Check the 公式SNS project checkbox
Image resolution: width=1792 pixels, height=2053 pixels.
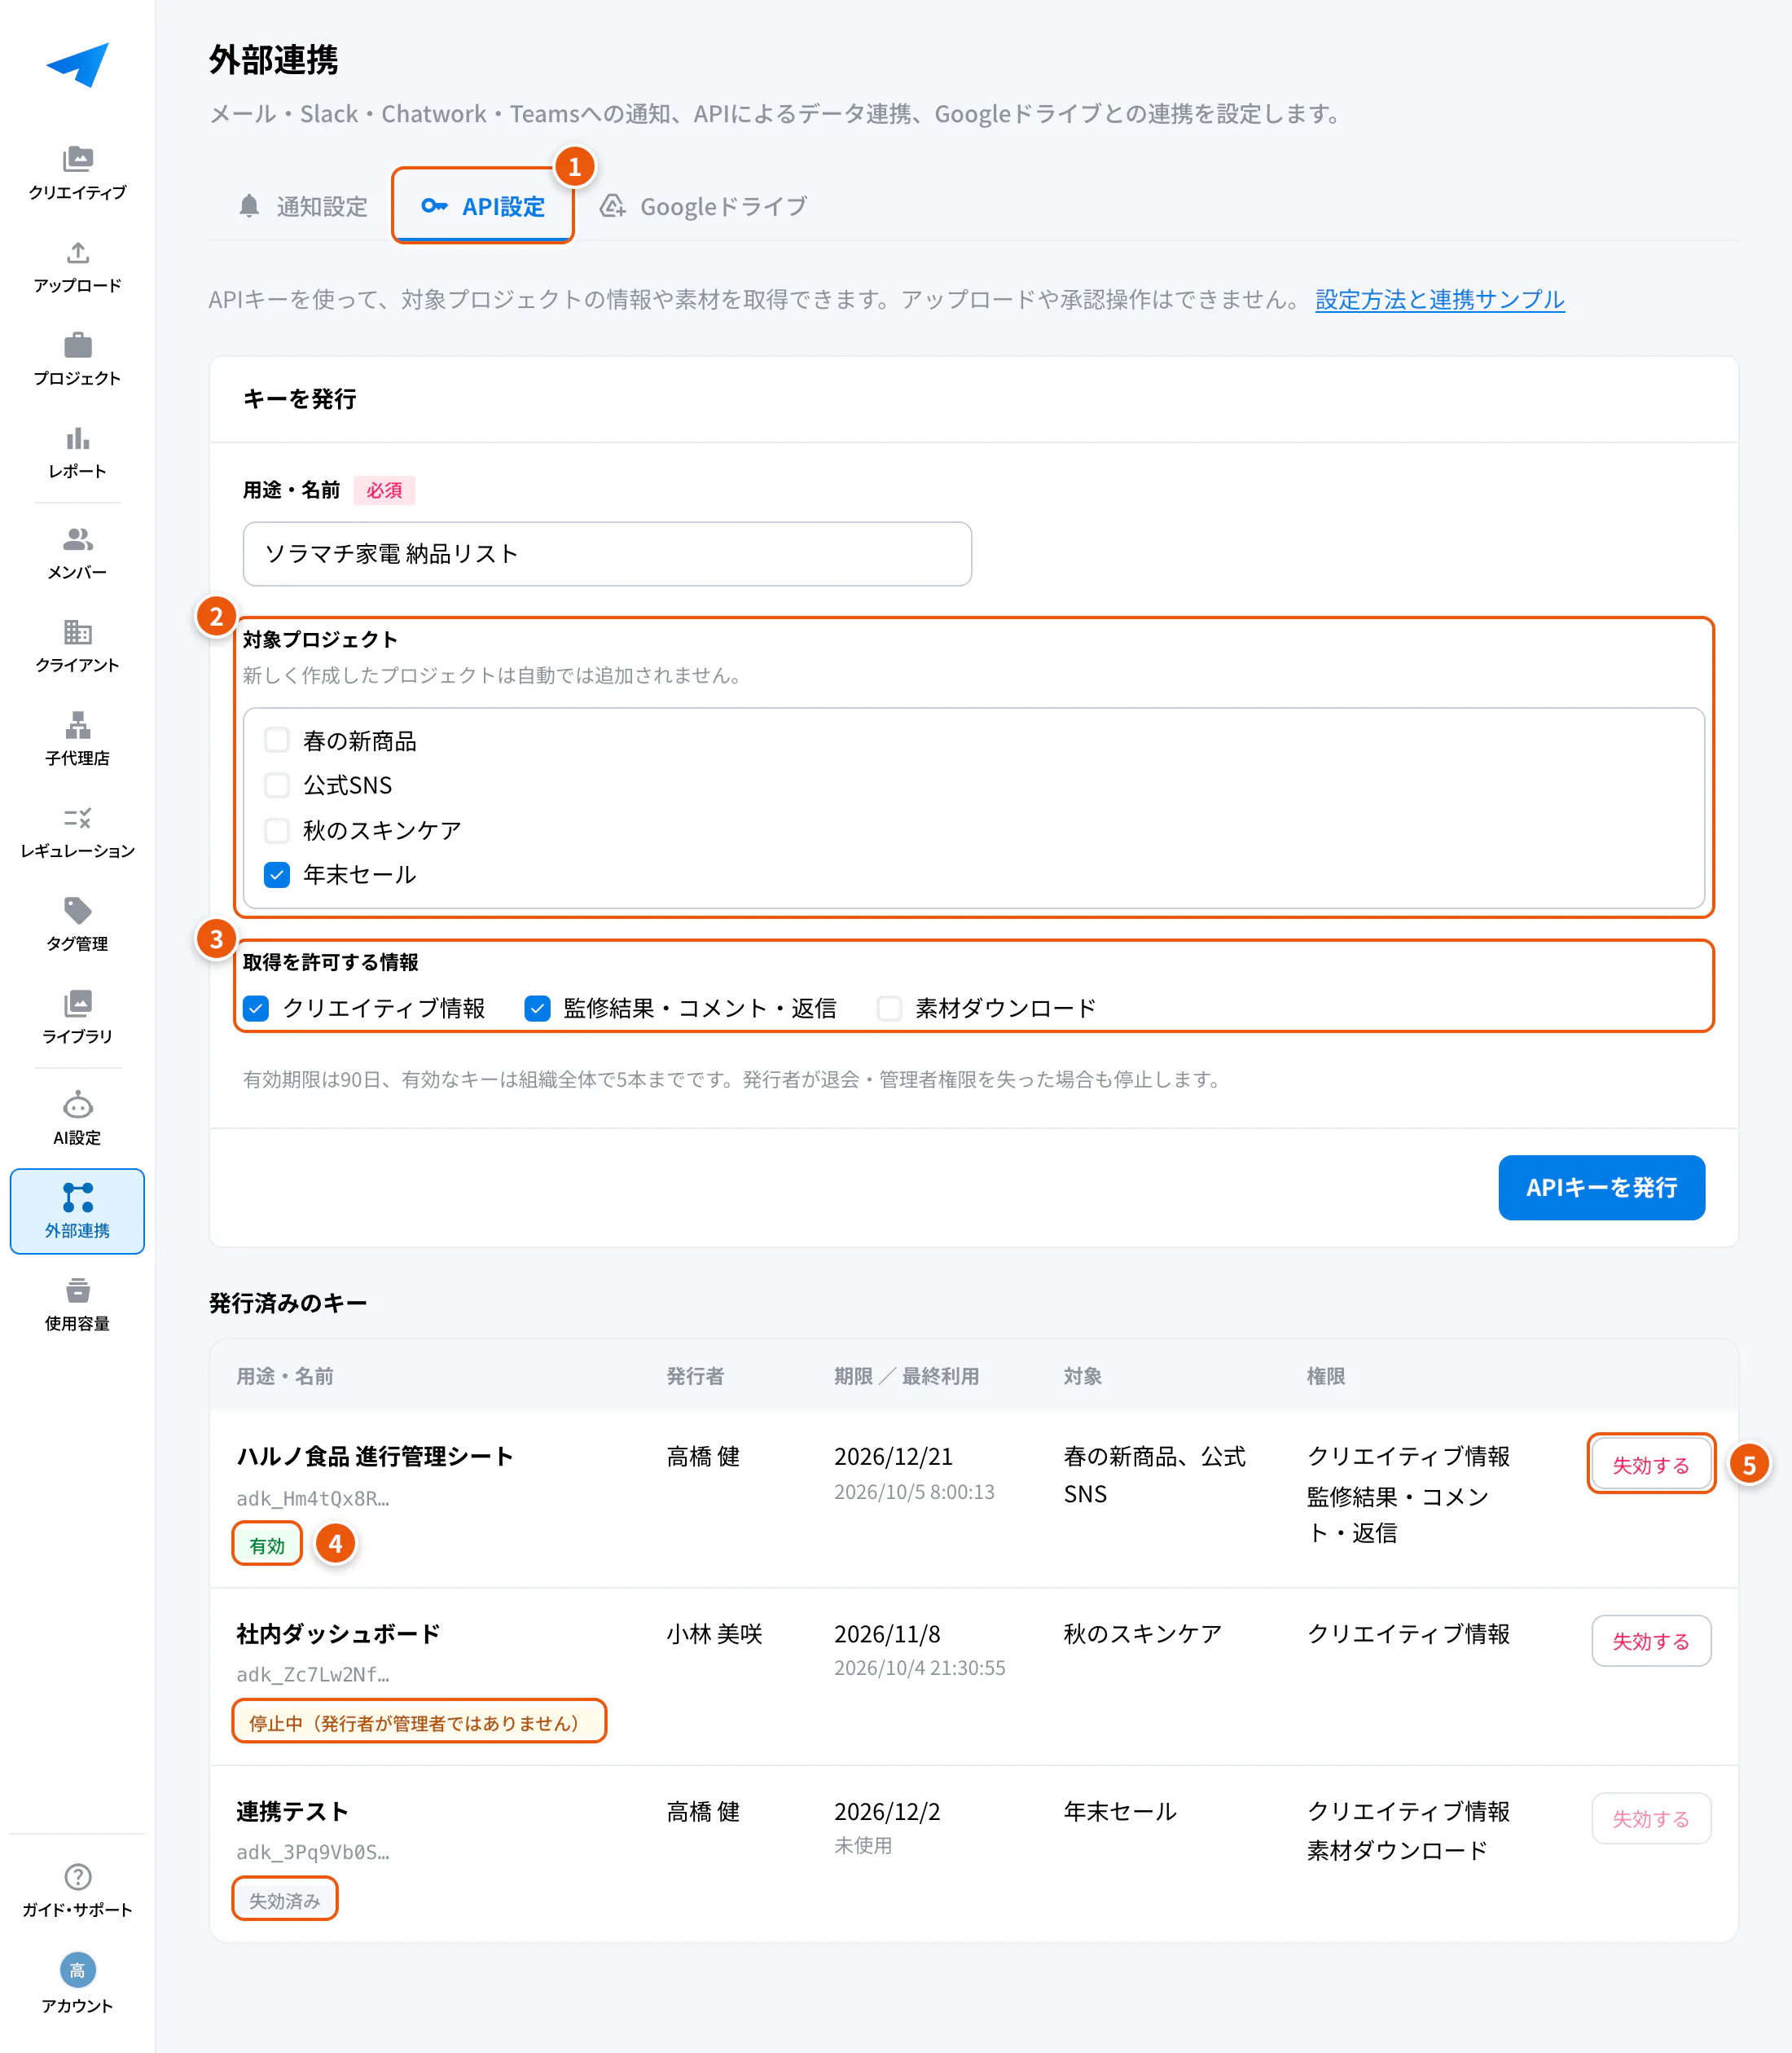tap(276, 785)
